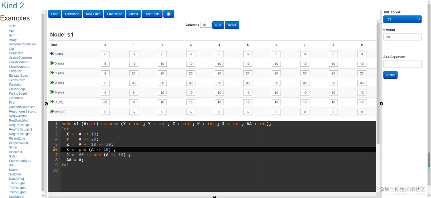Click the output arrow icon beside K (int)

click(52, 92)
